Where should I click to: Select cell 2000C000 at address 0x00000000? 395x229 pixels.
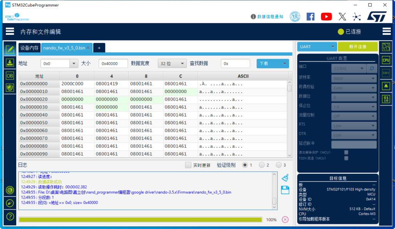77,84
